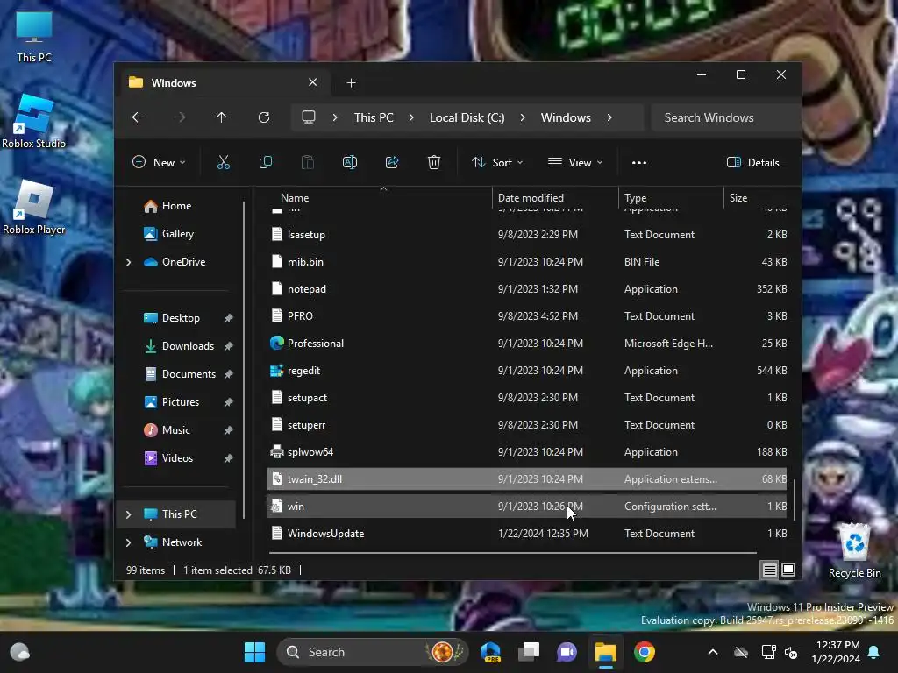
Task: Unpin Documents from quick access
Action: point(229,374)
